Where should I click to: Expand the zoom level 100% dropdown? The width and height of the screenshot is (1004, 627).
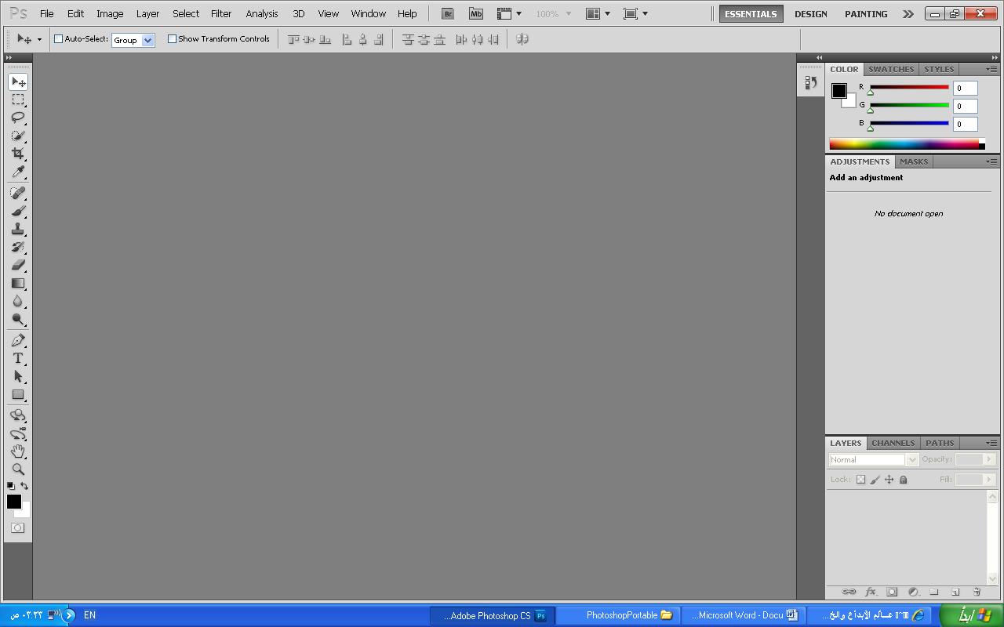coord(569,14)
